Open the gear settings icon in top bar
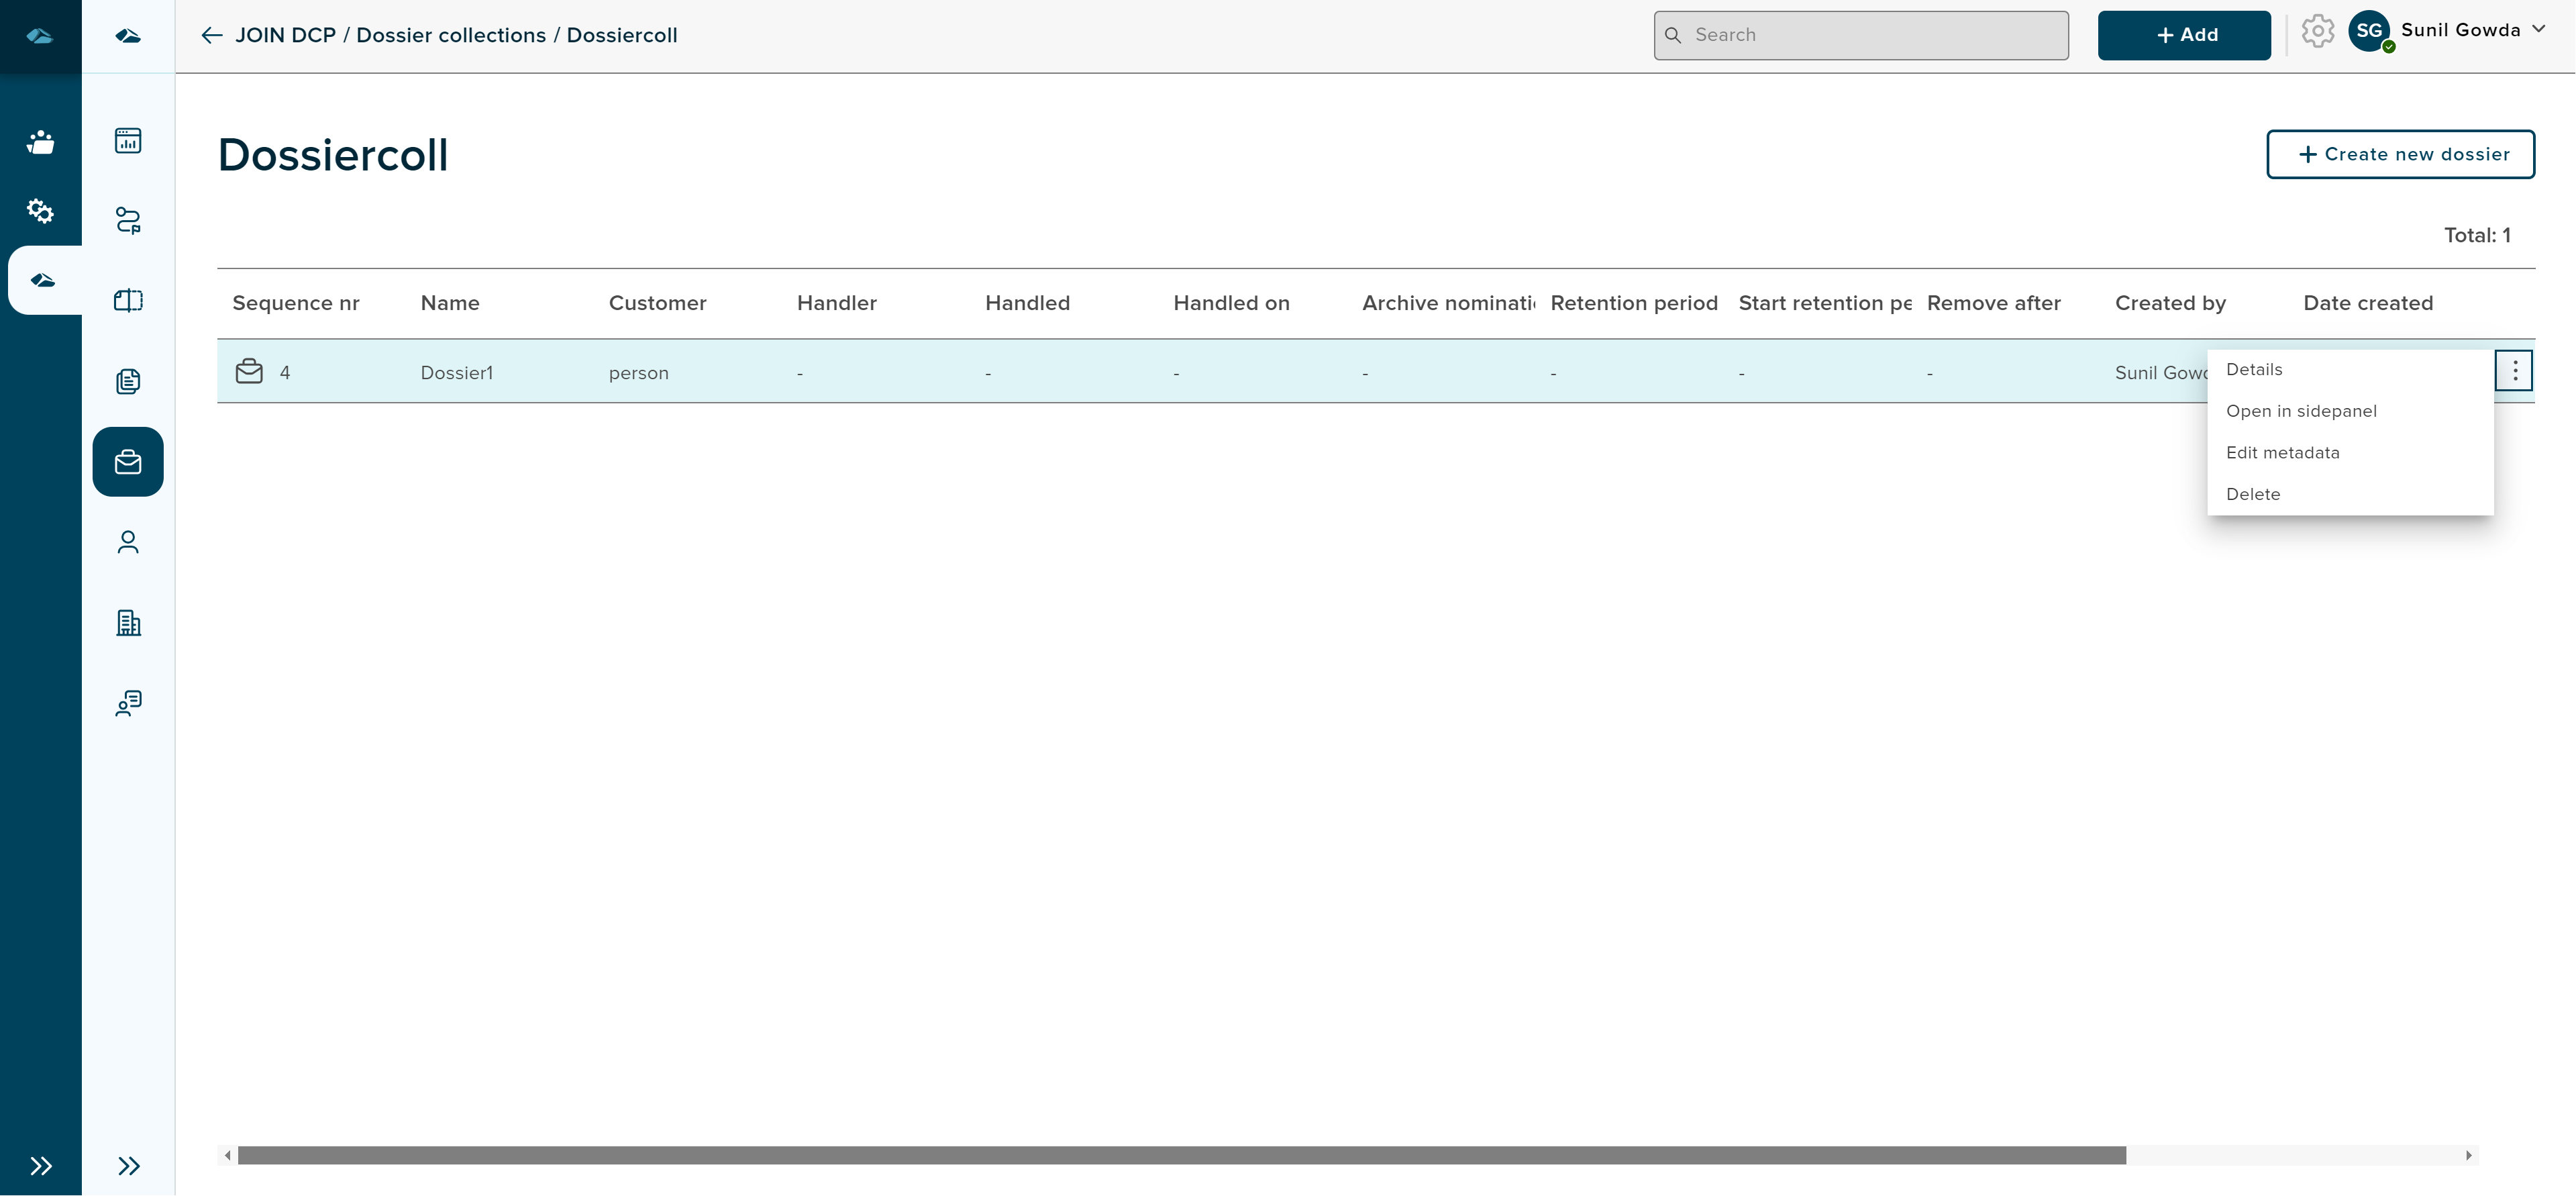The height and width of the screenshot is (1196, 2576). (2317, 32)
